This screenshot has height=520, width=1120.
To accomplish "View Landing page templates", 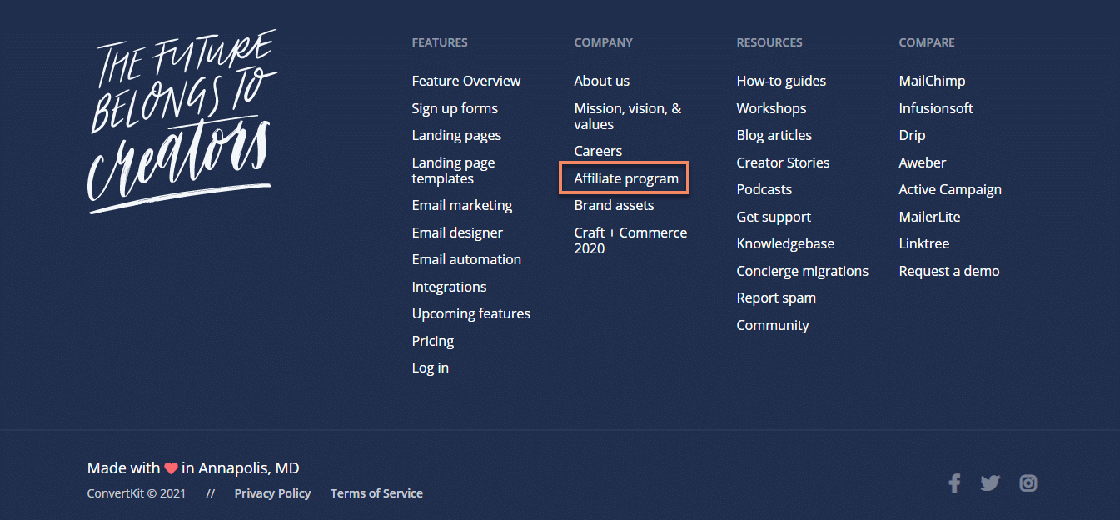I will click(453, 170).
